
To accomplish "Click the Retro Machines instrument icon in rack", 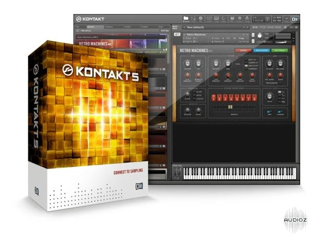I will tap(177, 34).
